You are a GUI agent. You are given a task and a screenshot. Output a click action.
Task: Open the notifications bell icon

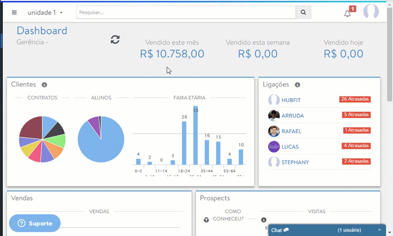(347, 13)
